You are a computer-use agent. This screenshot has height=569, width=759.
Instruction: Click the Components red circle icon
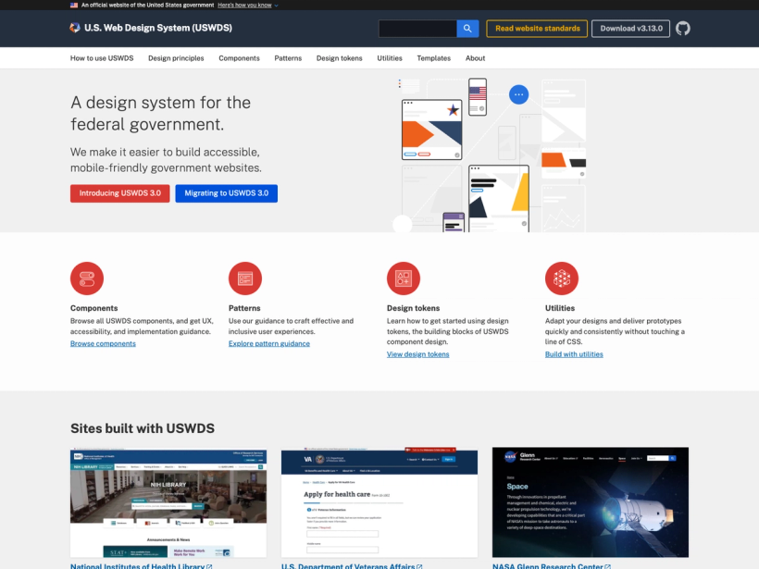(87, 278)
